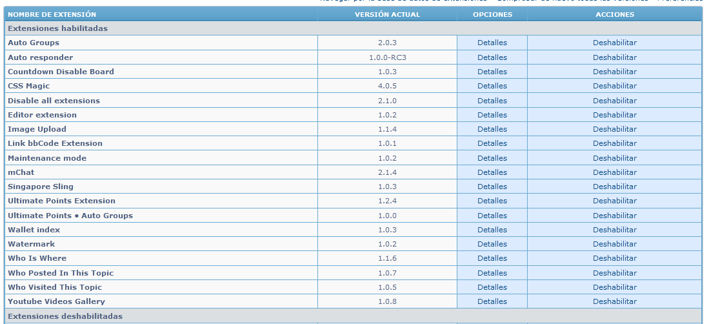Select the Countdown Disable Board name

[61, 72]
